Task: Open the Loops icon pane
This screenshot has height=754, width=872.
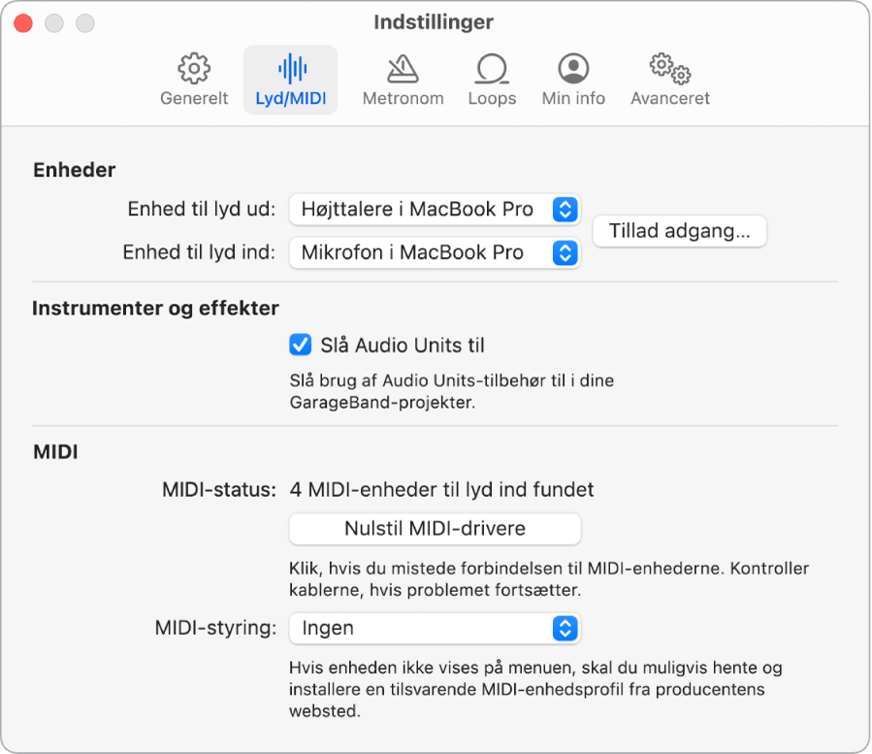Action: click(492, 69)
